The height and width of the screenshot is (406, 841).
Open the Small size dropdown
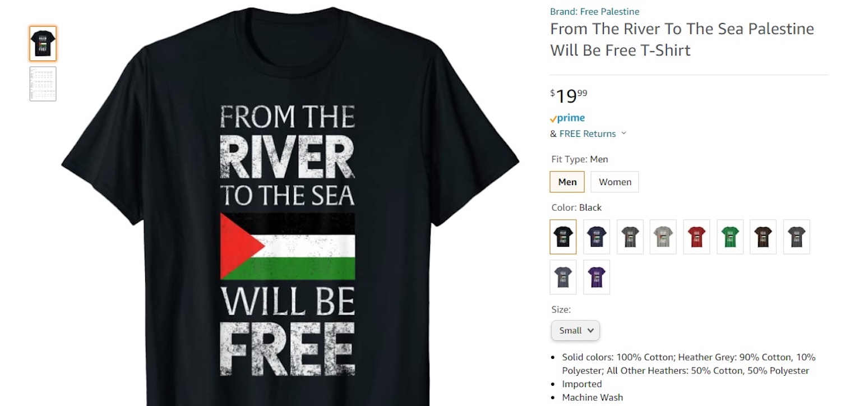[x=576, y=330]
